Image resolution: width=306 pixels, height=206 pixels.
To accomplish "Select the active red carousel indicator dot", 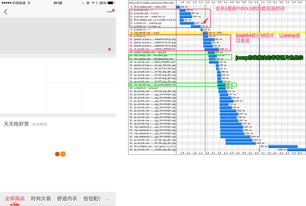I will click(x=110, y=49).
